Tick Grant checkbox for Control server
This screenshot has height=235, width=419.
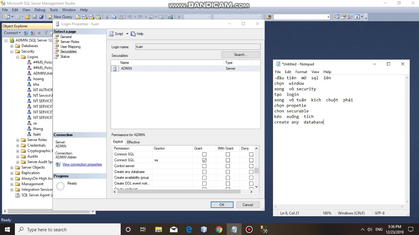coord(204,166)
